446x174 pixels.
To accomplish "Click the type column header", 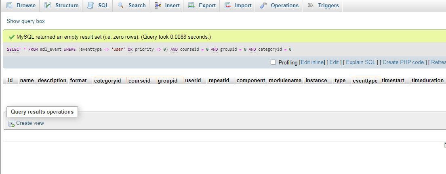I will pyautogui.click(x=340, y=81).
